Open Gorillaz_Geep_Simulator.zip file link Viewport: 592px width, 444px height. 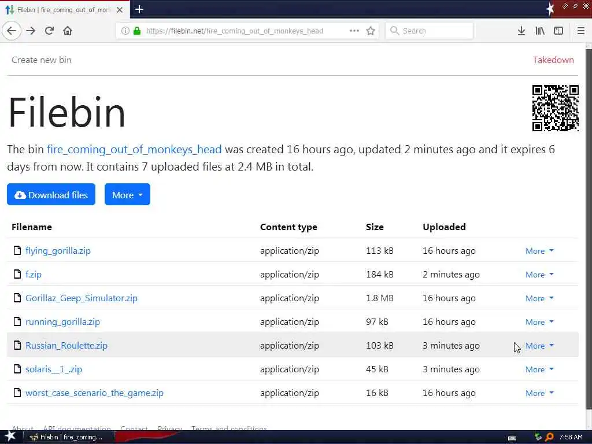[81, 298]
